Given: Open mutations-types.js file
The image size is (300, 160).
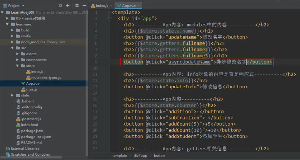Looking at the screenshot, I should 46,78.
